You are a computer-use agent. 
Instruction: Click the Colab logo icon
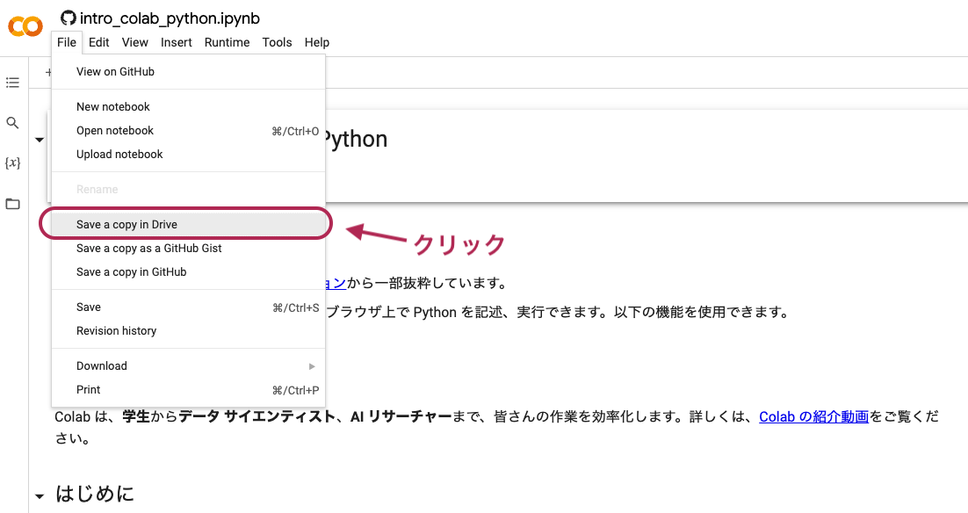coord(25,27)
